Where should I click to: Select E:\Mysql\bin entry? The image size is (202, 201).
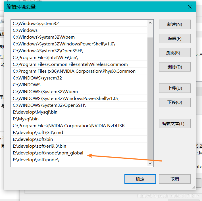click(79, 119)
